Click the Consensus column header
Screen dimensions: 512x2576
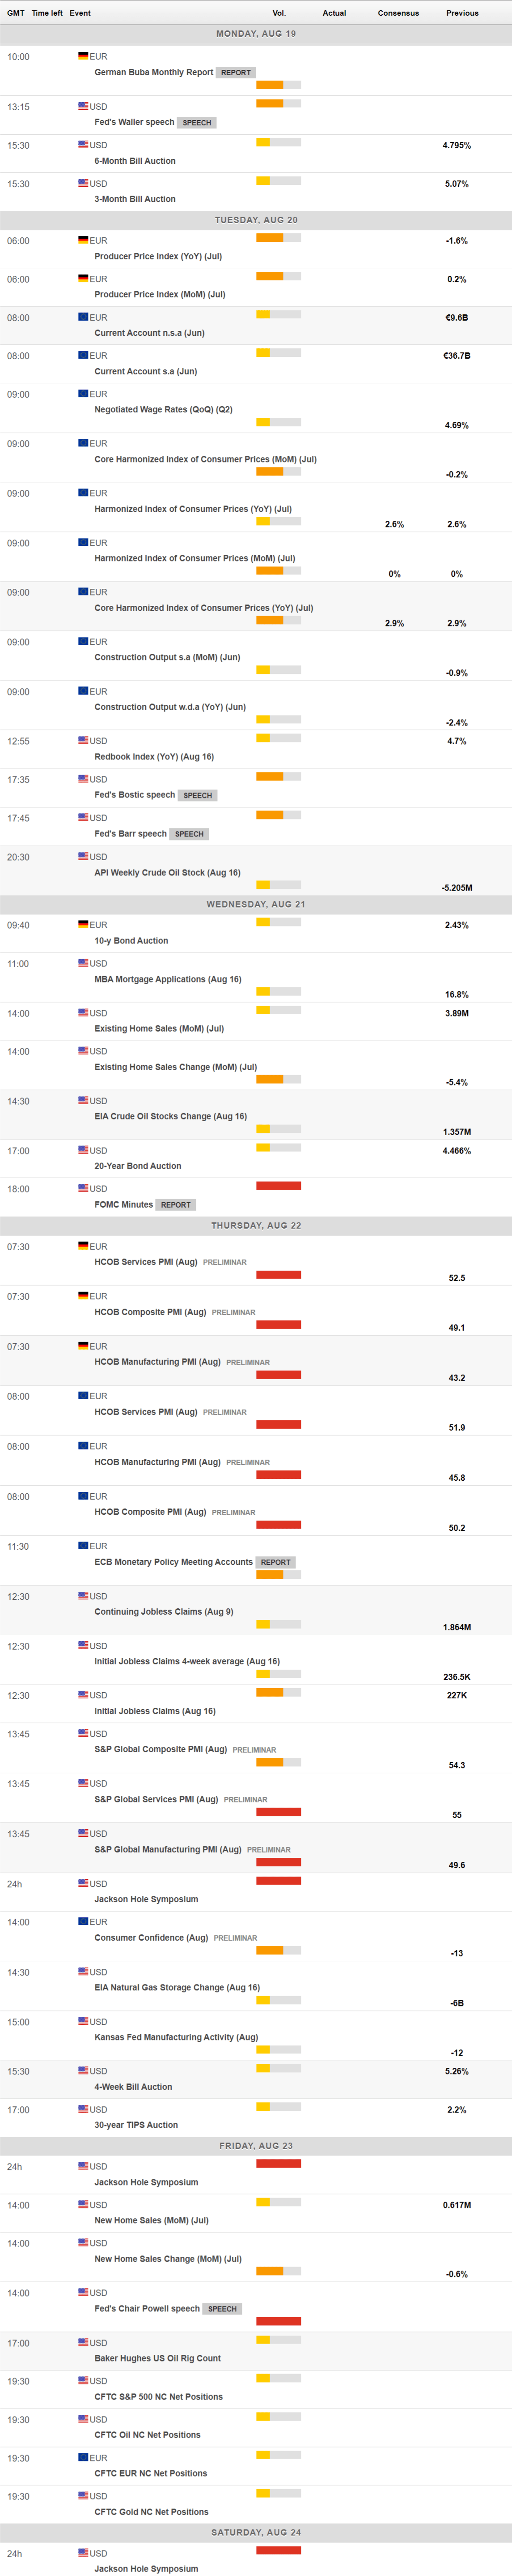398,13
